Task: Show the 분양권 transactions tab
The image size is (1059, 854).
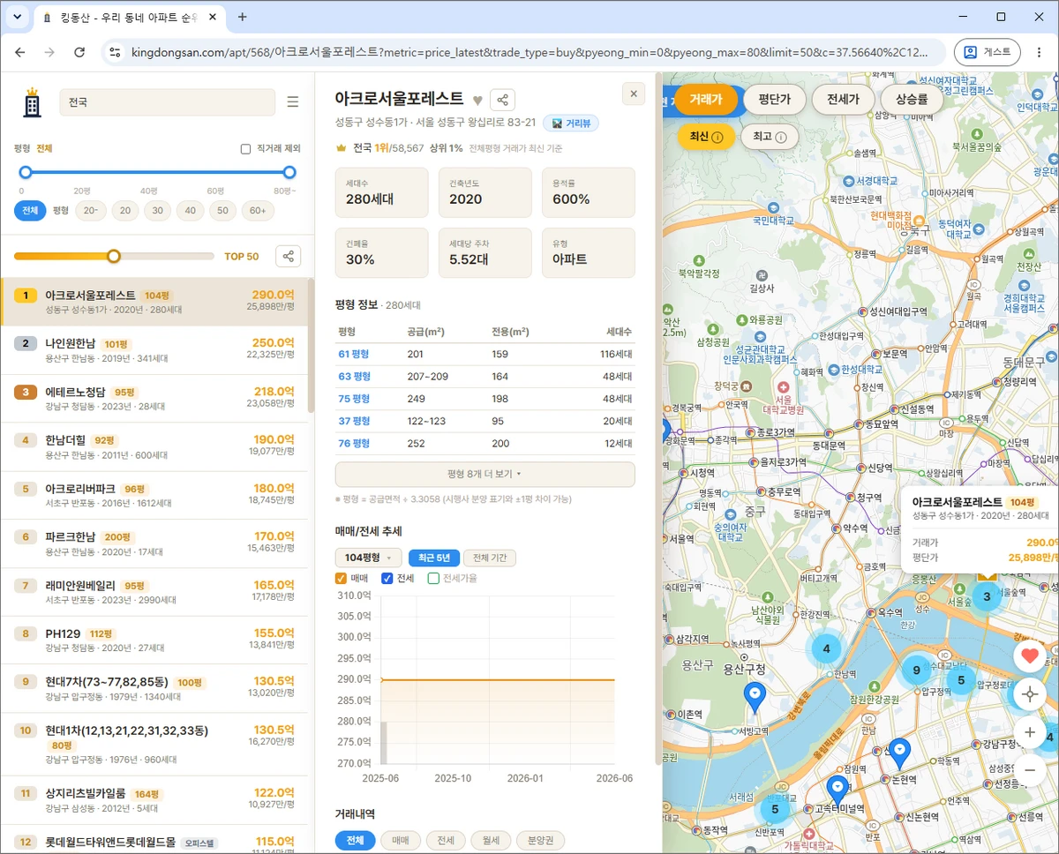Action: click(540, 841)
